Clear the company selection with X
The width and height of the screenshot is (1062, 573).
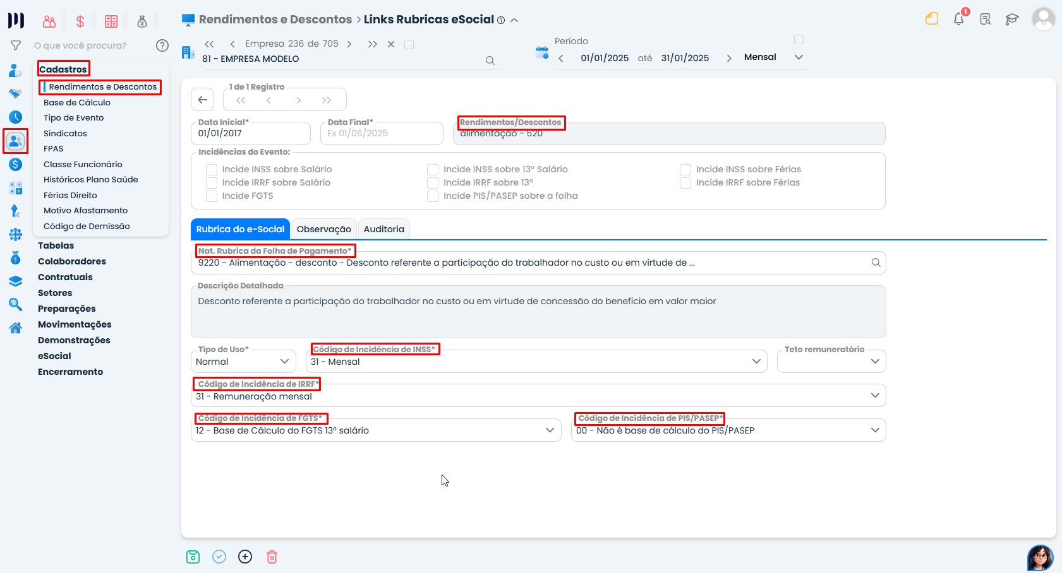(x=391, y=44)
